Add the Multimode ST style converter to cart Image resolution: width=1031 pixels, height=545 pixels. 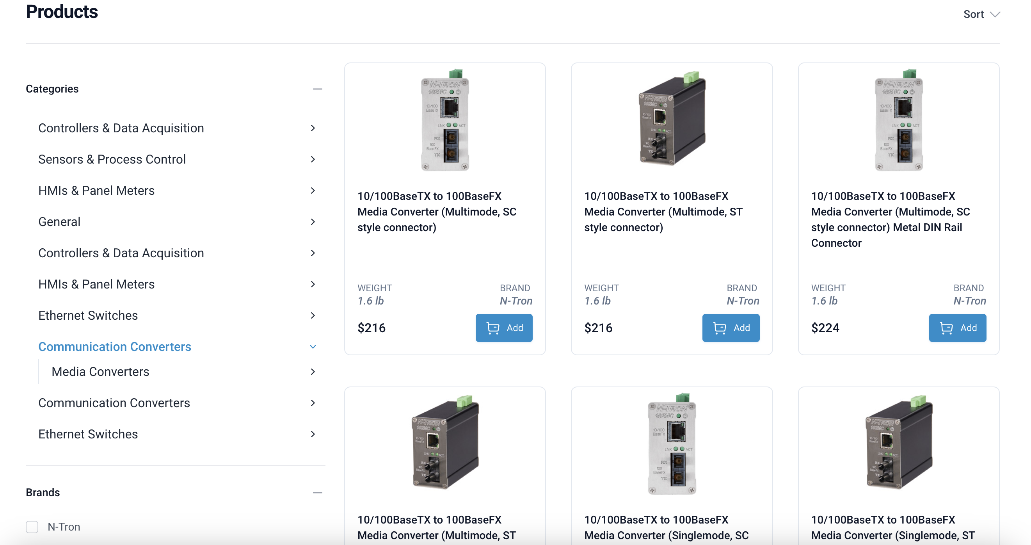tap(731, 328)
